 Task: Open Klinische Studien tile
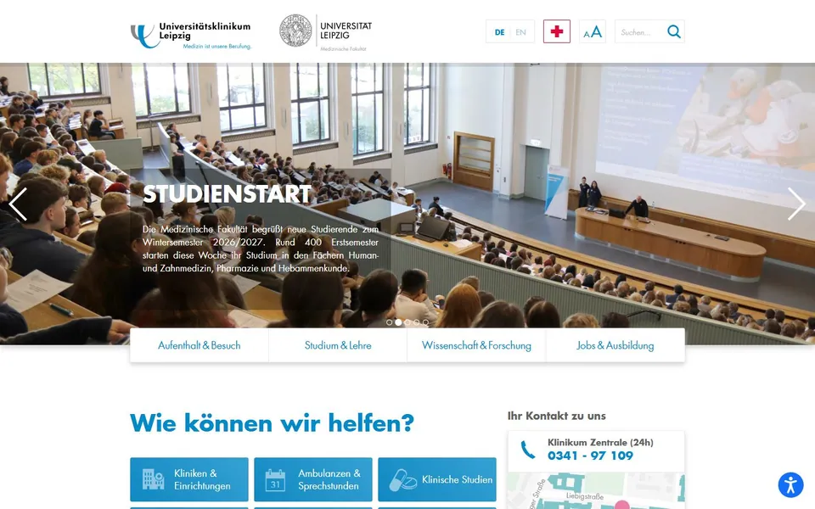pos(437,479)
